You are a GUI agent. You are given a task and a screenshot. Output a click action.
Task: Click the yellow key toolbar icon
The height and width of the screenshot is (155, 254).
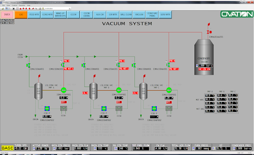[43, 9]
